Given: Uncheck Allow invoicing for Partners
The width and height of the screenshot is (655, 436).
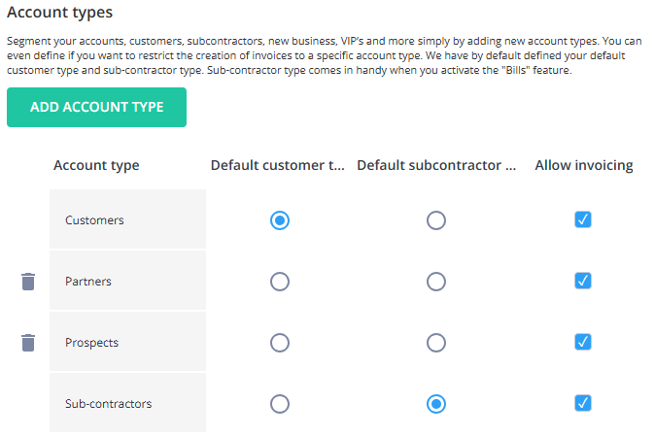Looking at the screenshot, I should (x=583, y=281).
